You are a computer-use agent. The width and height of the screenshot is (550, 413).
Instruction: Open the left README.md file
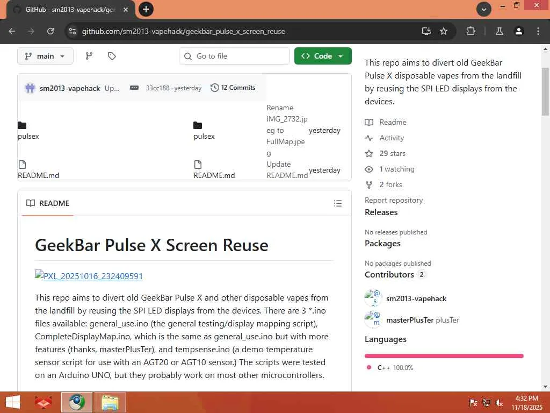38,175
